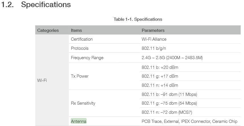Click the "Wi-Fi Alliance" parameter value
This screenshot has width=244, height=126.
tap(154, 39)
